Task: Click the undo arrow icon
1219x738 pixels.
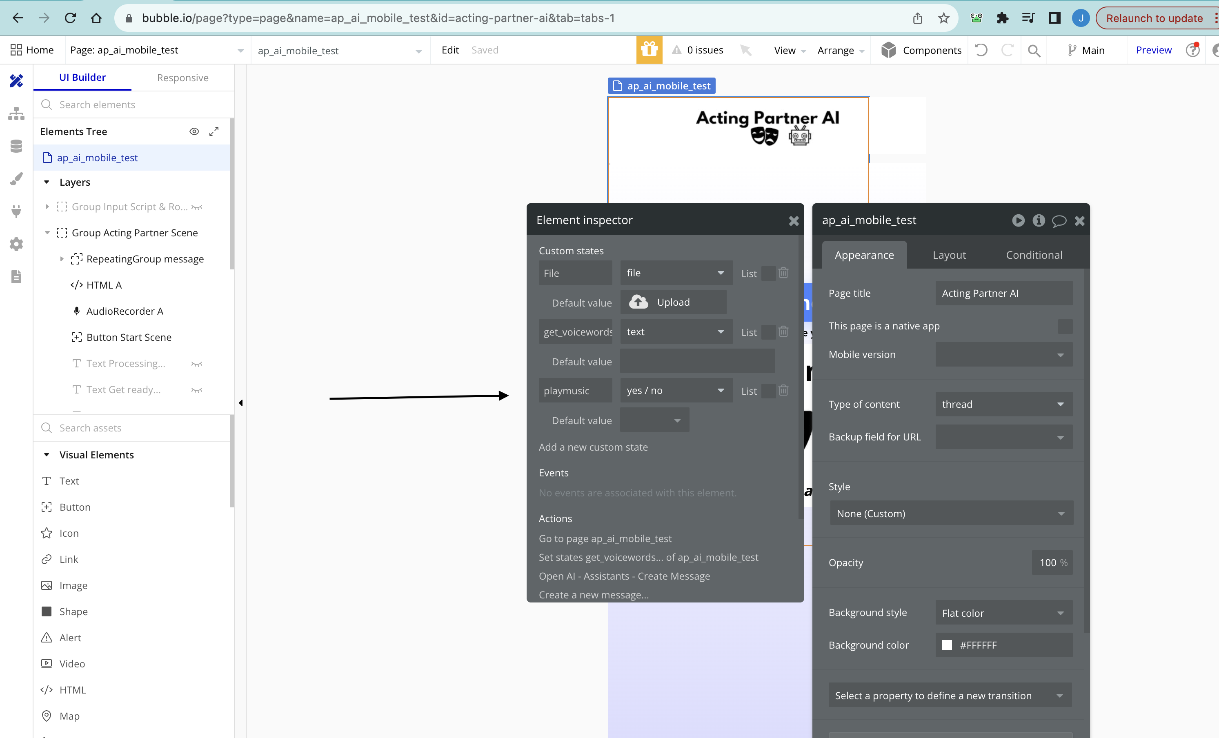Action: (x=981, y=50)
